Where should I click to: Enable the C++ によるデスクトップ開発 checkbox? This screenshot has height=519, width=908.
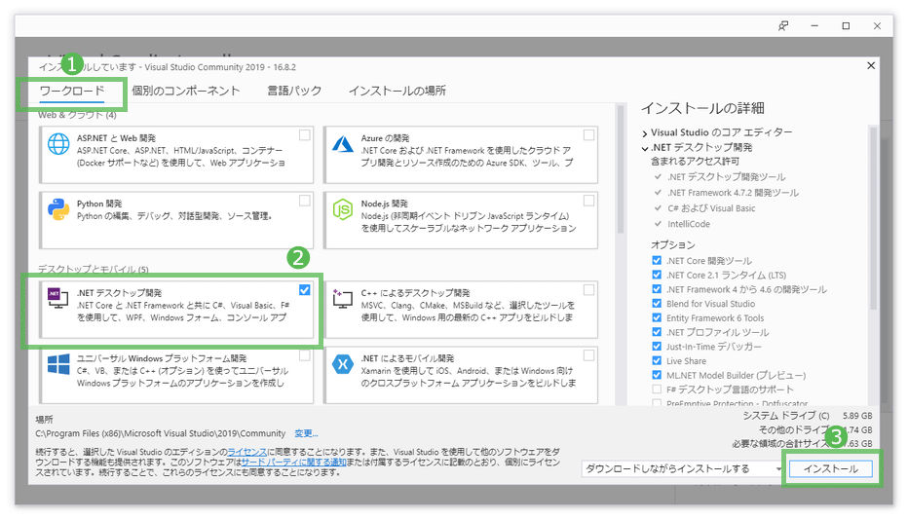pos(588,290)
